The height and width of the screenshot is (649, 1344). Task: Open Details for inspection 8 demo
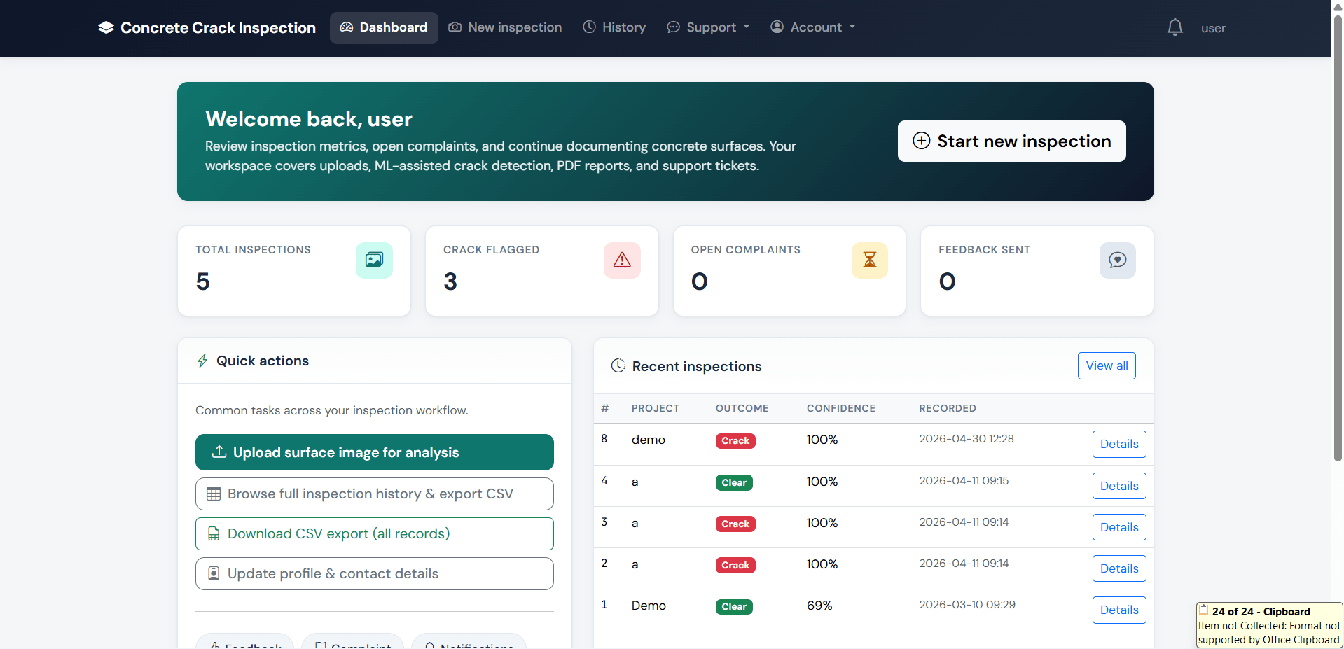1119,444
